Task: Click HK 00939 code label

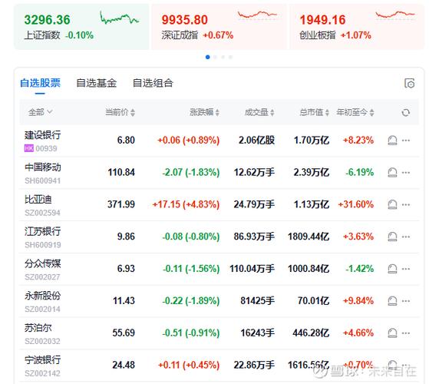Action: (x=41, y=148)
